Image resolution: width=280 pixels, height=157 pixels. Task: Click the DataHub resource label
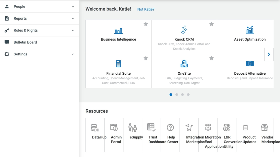pyautogui.click(x=99, y=137)
